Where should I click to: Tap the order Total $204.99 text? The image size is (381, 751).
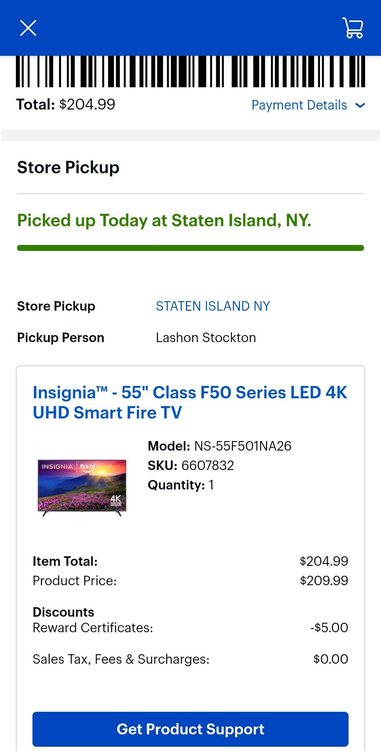click(66, 105)
